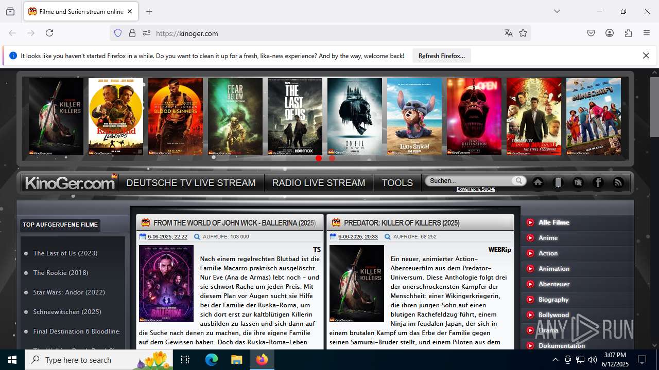The height and width of the screenshot is (370, 659).
Task: Open the Animation category
Action: point(554,268)
